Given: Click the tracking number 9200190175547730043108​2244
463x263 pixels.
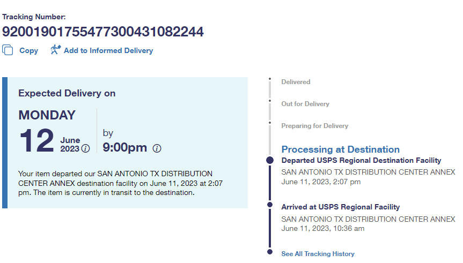Looking at the screenshot, I should tap(103, 32).
